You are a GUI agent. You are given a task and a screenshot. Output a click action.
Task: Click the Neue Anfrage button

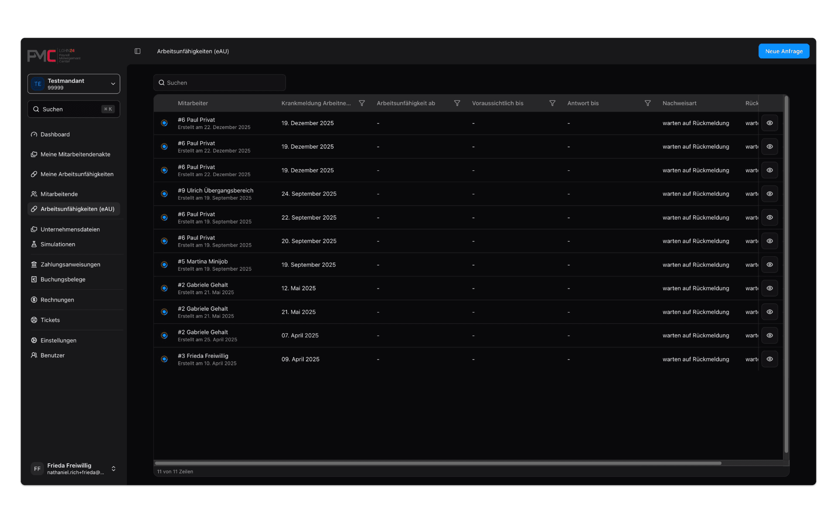point(784,51)
